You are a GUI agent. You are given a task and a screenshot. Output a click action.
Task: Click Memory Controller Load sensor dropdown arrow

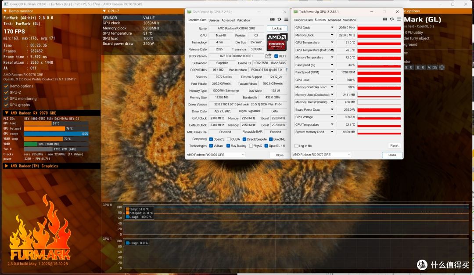pos(332,87)
